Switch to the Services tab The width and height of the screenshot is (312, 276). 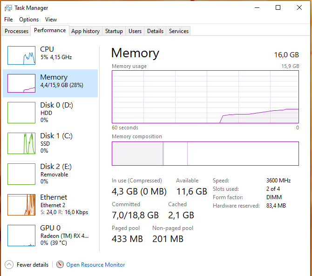(179, 31)
